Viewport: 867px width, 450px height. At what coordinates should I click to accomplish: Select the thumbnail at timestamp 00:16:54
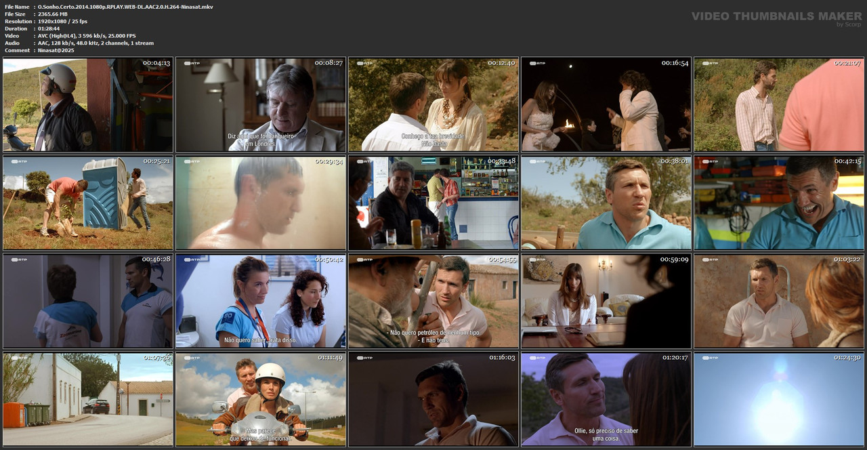coord(606,104)
